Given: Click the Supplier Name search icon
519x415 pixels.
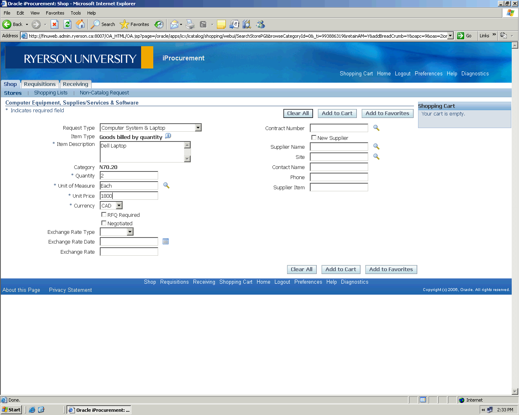Looking at the screenshot, I should [376, 147].
